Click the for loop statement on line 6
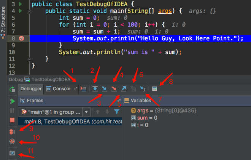 (112, 25)
